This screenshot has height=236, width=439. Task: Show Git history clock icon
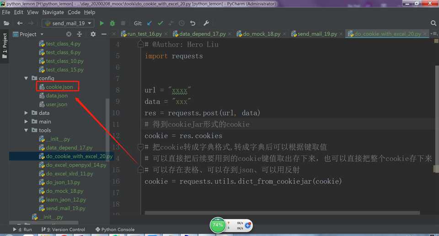click(182, 23)
